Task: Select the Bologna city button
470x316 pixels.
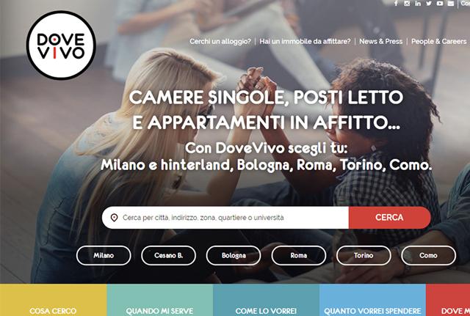Action: click(x=234, y=256)
